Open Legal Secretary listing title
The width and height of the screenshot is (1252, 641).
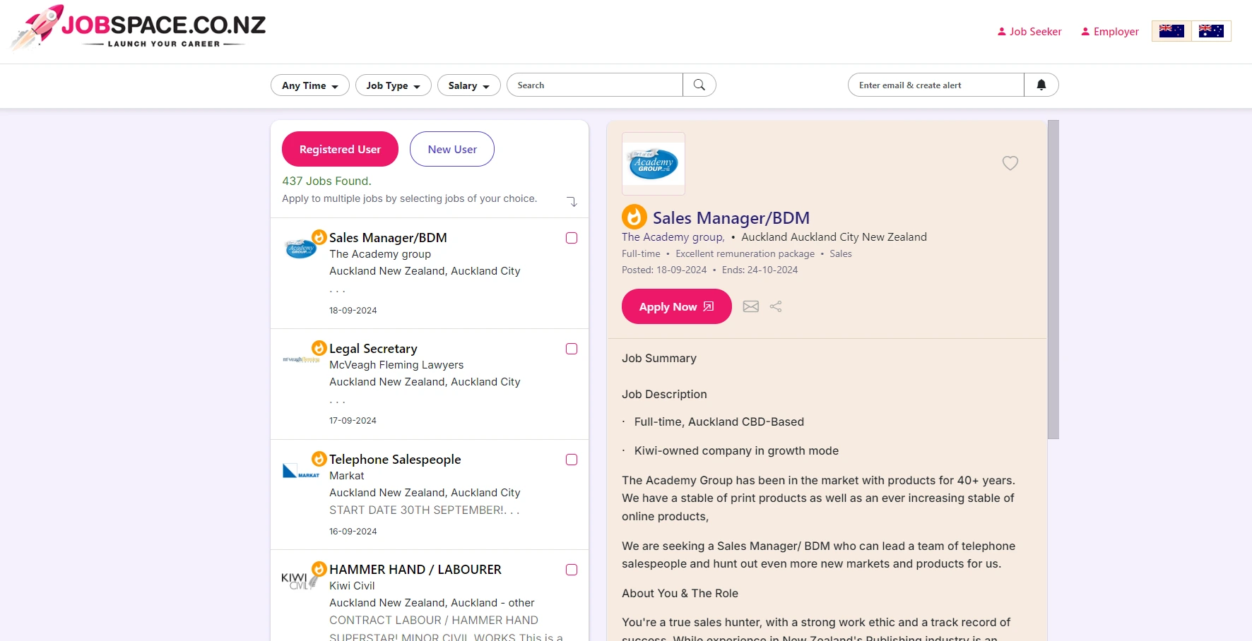(373, 349)
